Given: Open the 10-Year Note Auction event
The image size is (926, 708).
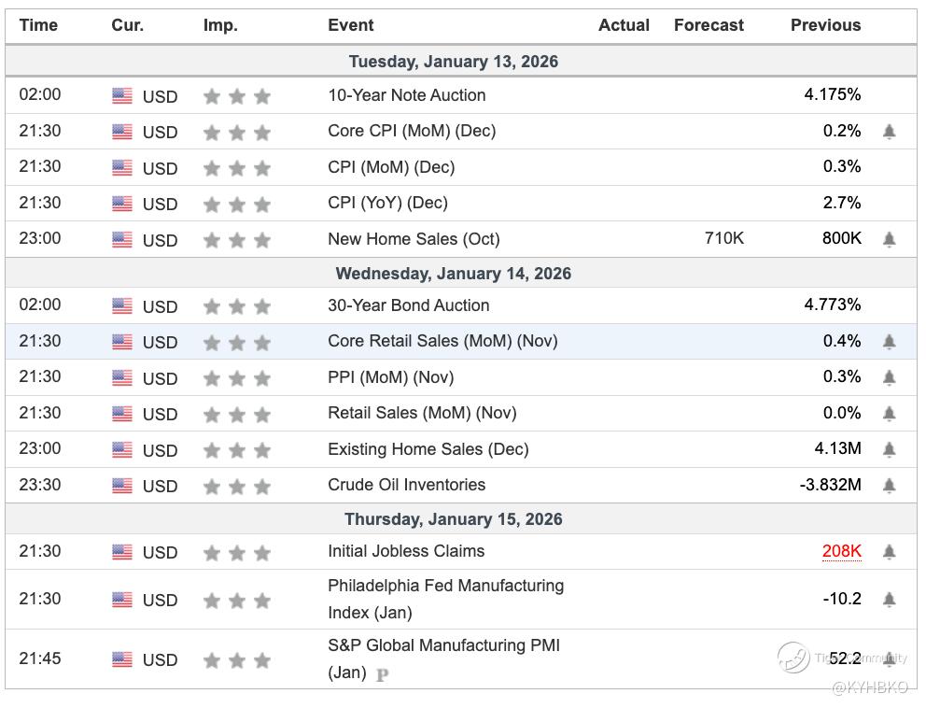Looking at the screenshot, I should pyautogui.click(x=406, y=95).
